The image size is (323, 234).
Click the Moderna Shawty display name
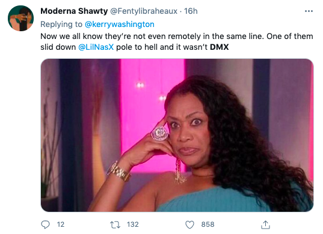coord(74,11)
